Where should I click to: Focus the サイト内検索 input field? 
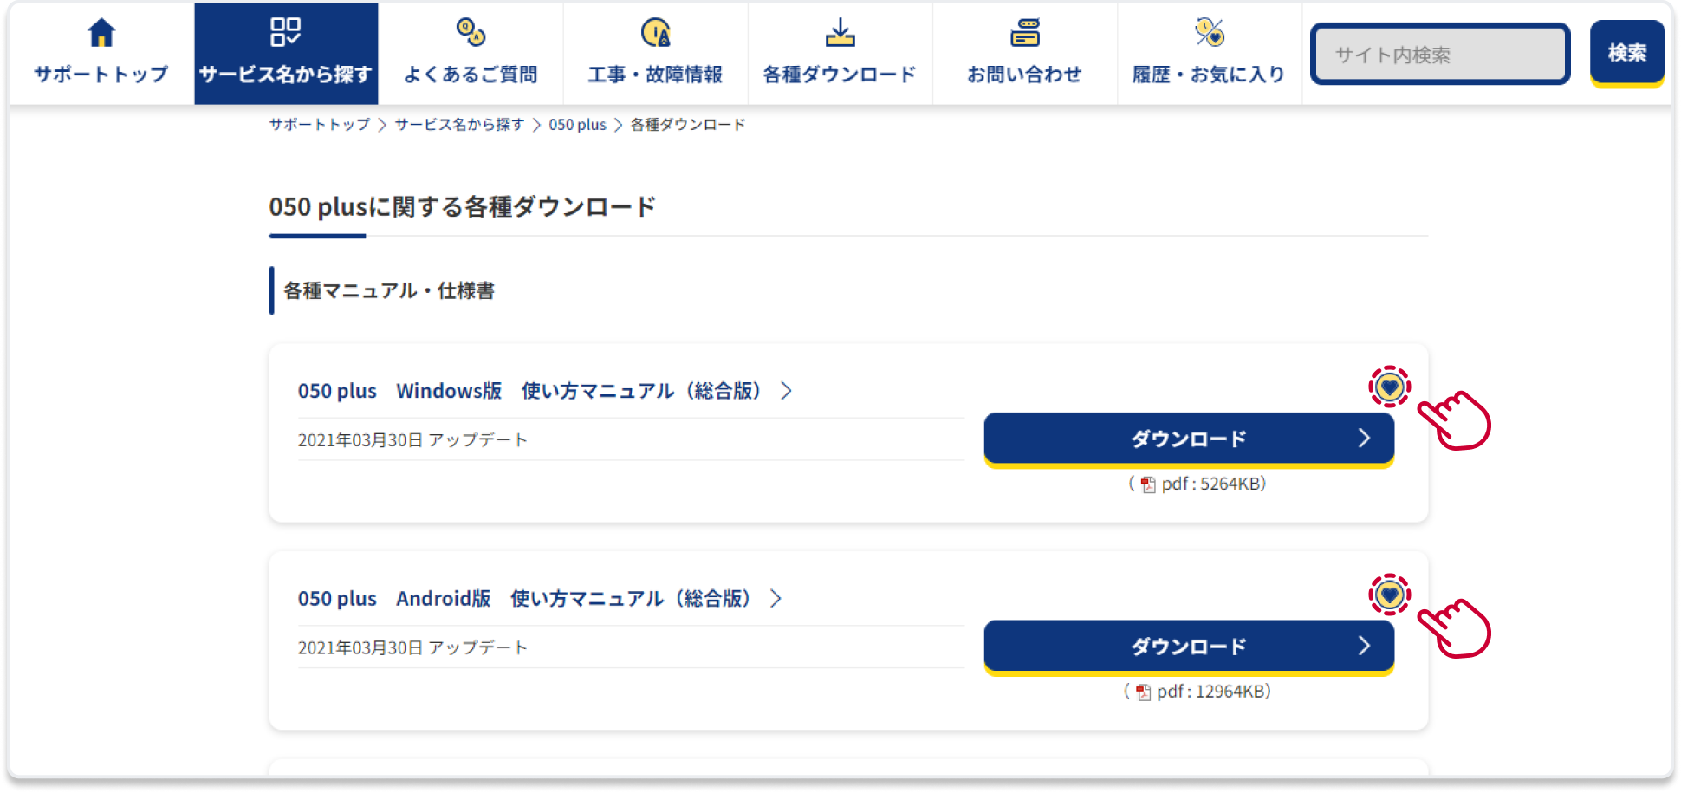(1440, 55)
